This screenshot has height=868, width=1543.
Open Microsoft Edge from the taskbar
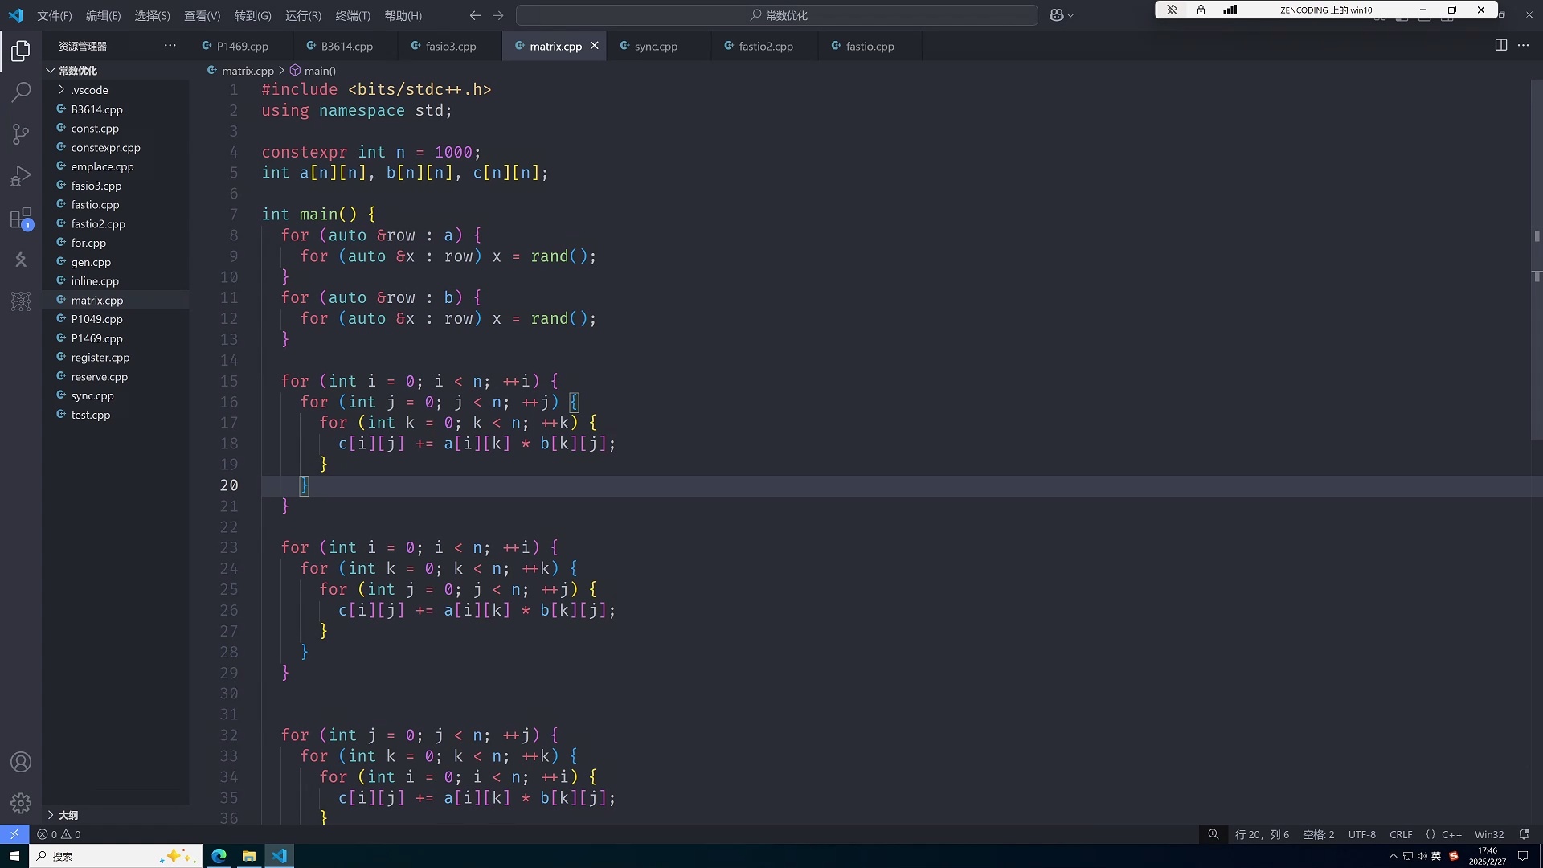(x=219, y=856)
